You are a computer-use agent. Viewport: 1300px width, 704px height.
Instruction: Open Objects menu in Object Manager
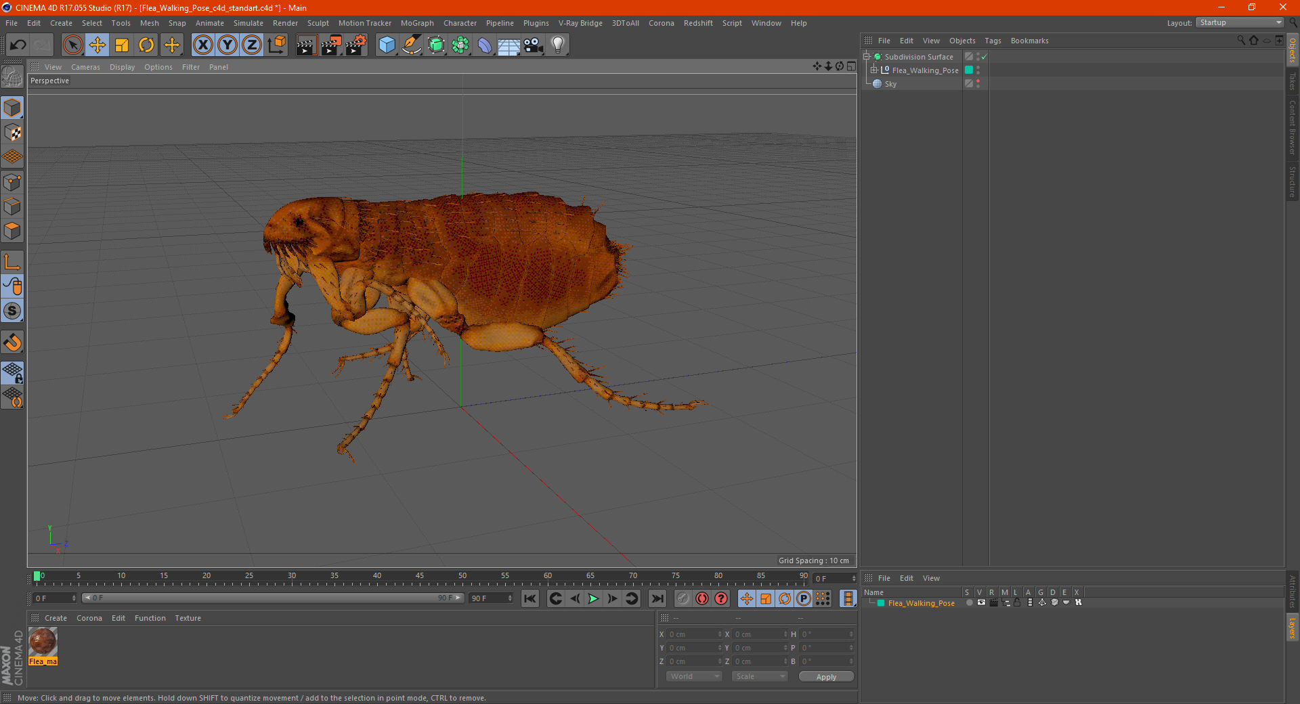tap(962, 41)
